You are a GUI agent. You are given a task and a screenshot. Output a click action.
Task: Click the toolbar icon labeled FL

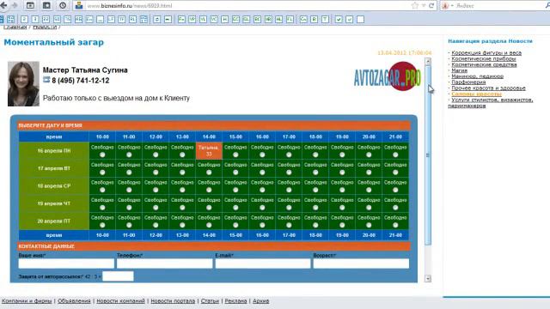(290, 19)
